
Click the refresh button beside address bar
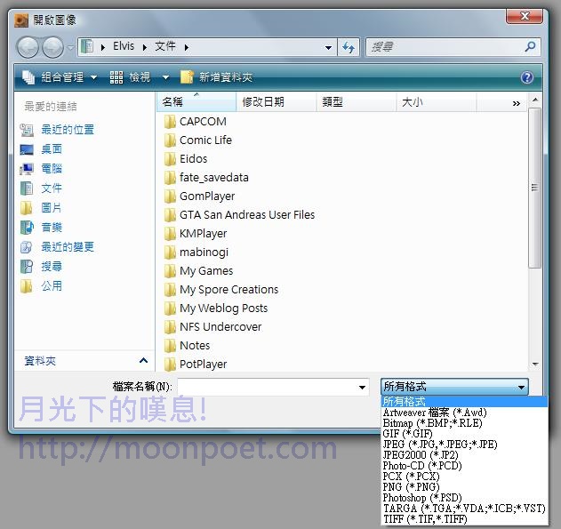(x=349, y=47)
